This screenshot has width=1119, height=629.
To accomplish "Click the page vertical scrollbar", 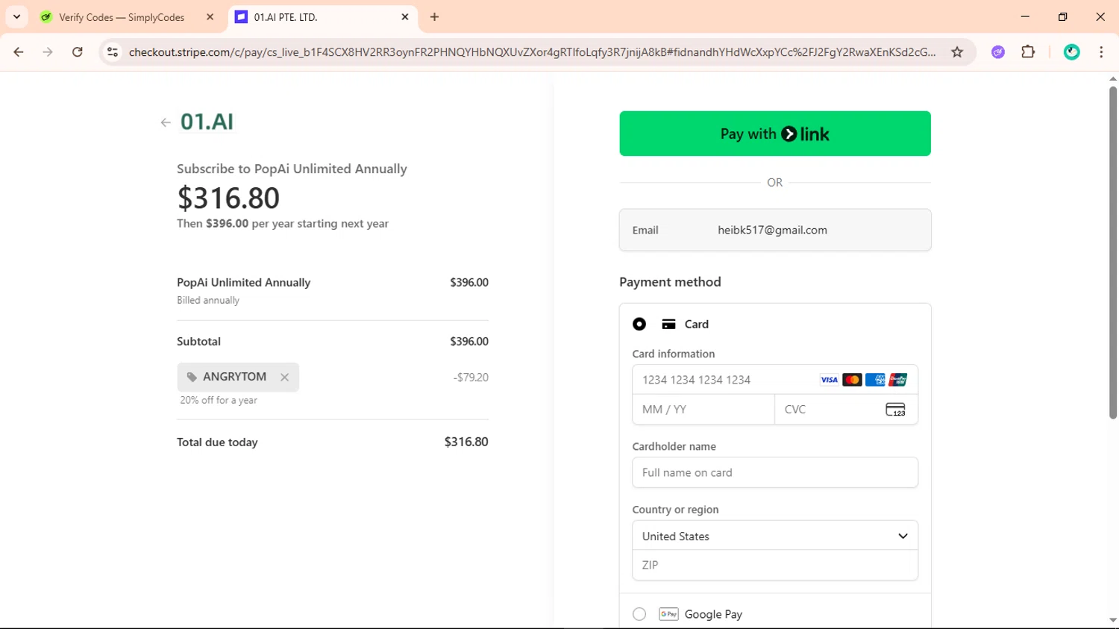I will click(1113, 252).
